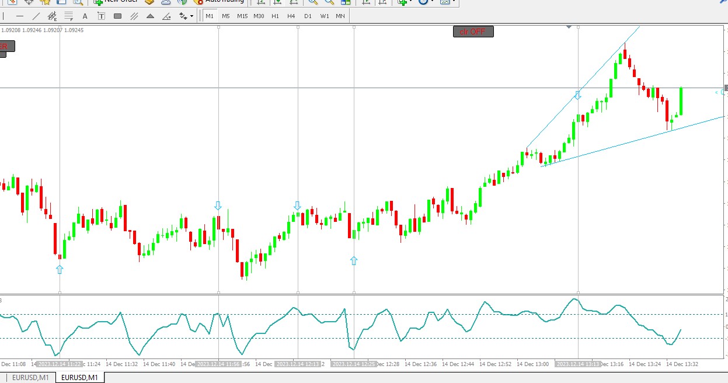
Task: Switch chart to M5 timeframe
Action: pos(225,16)
